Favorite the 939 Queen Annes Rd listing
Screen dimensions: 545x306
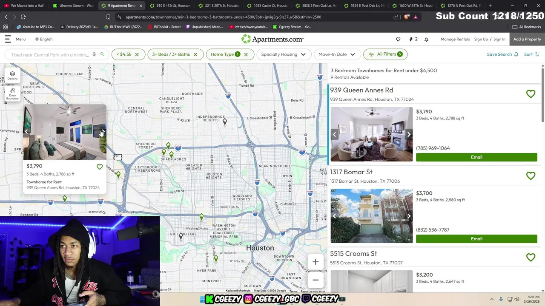(531, 94)
